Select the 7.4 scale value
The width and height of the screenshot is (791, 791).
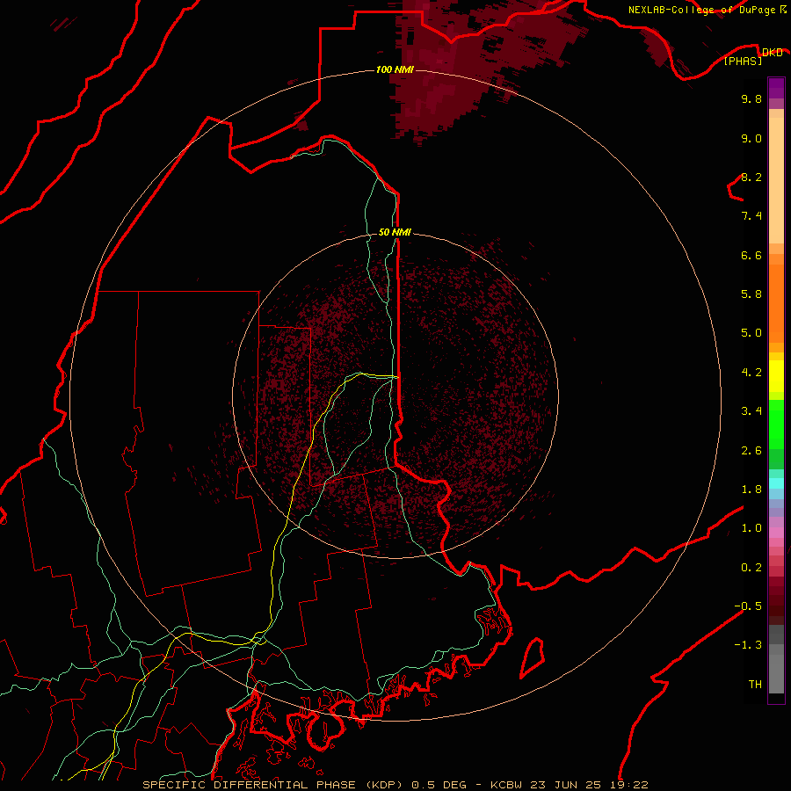coord(751,216)
